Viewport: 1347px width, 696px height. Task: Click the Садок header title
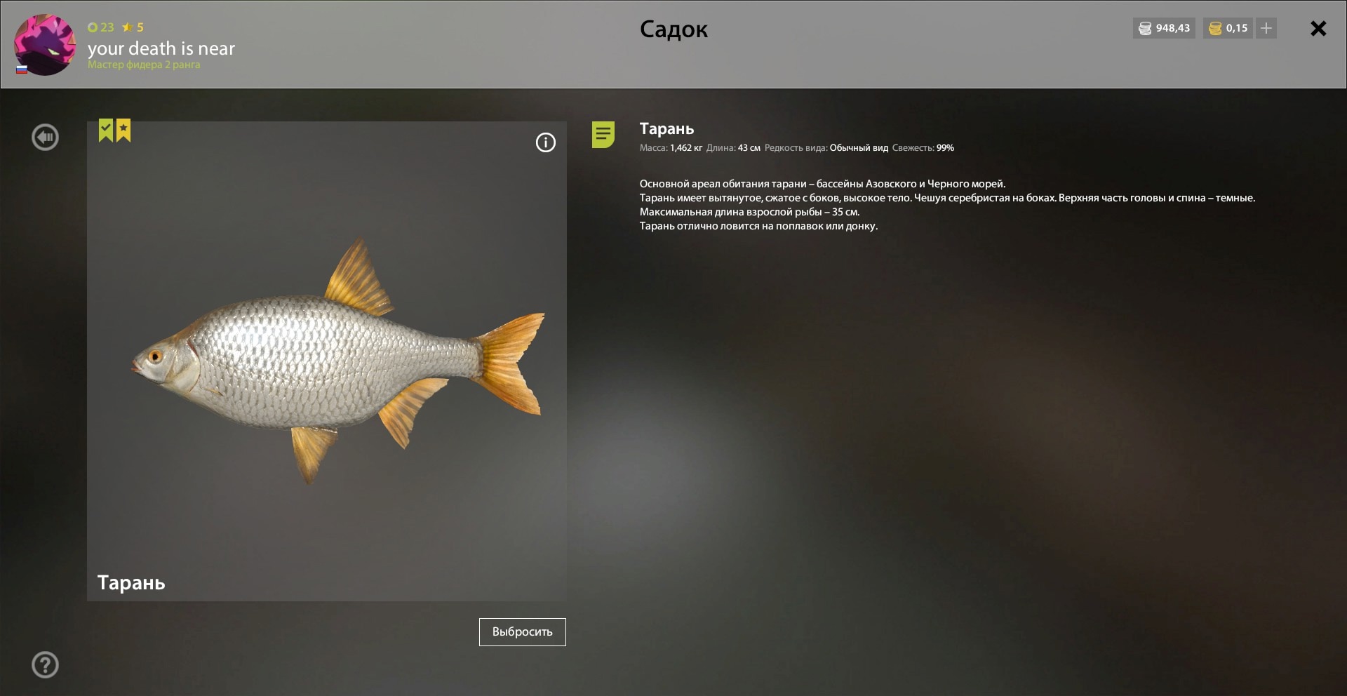pyautogui.click(x=673, y=29)
